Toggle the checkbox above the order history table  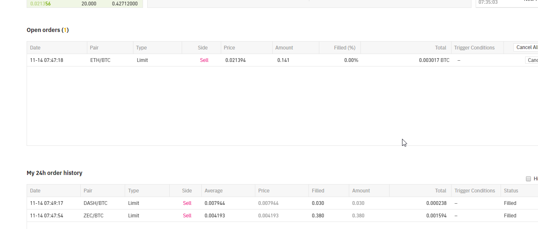528,179
